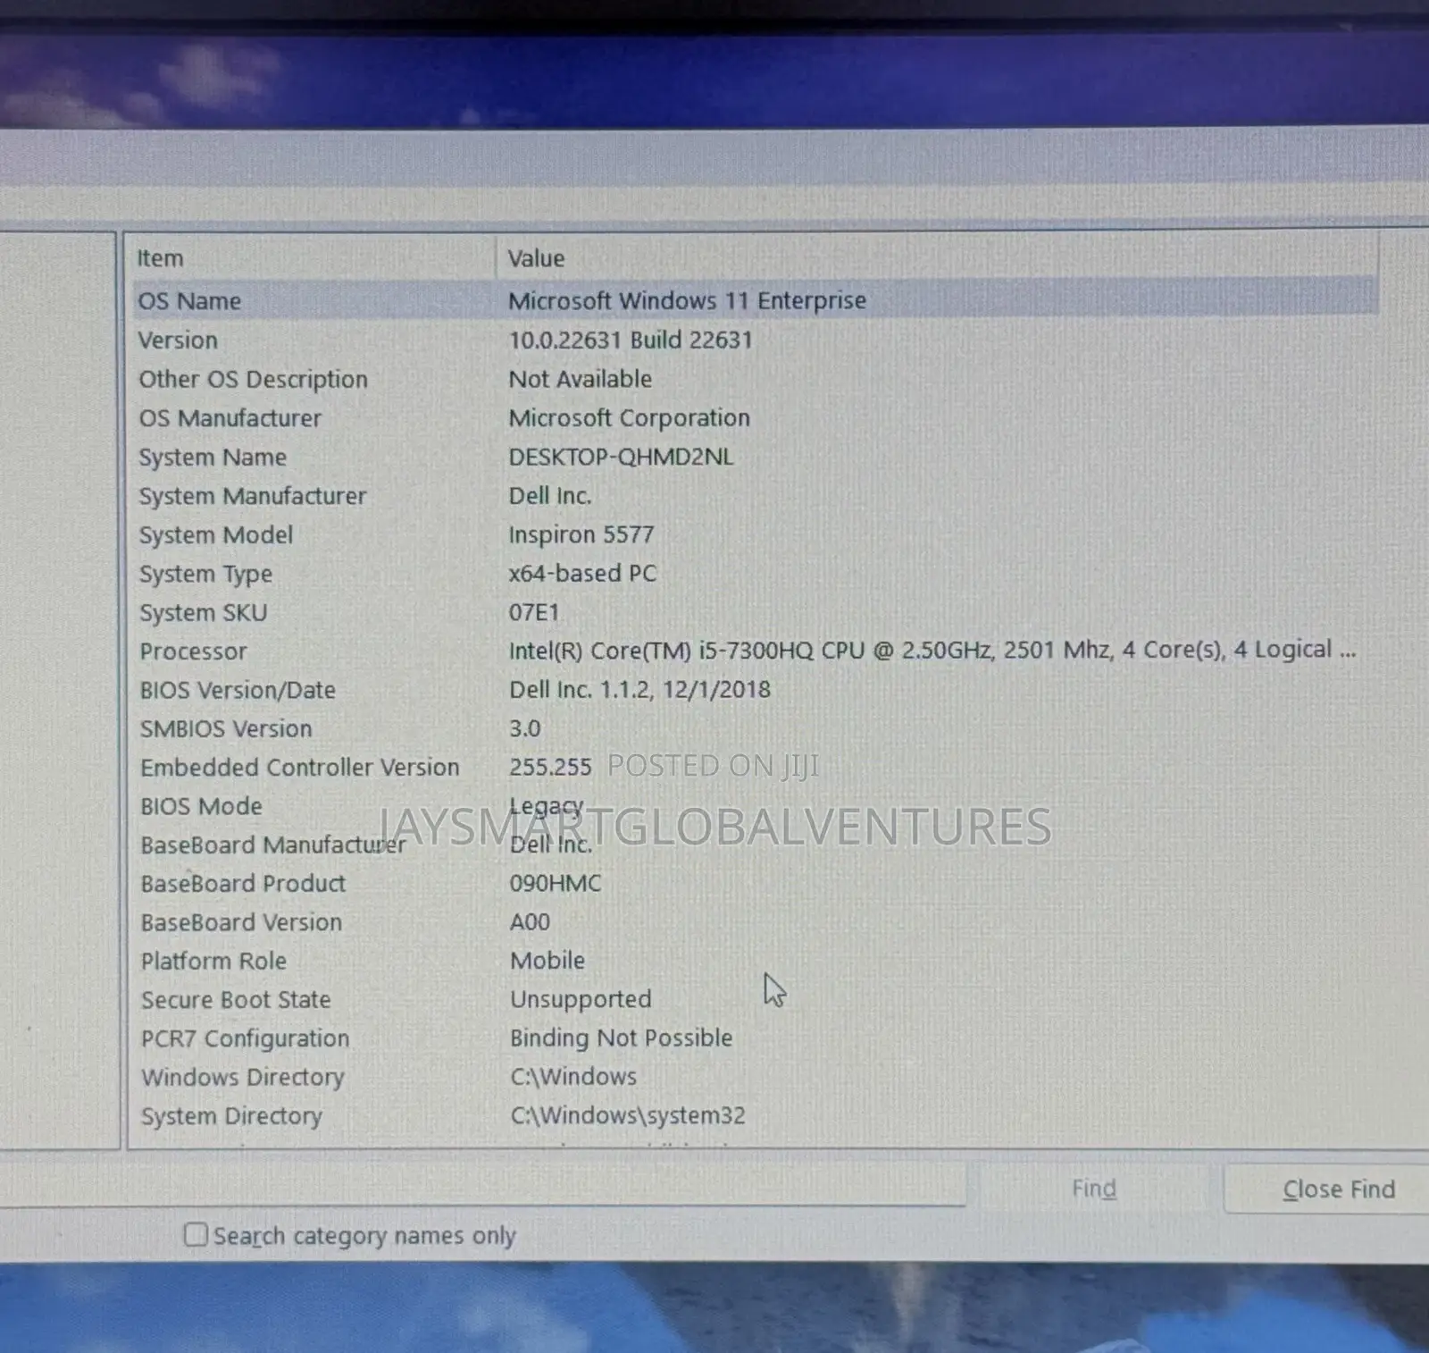
Task: Click the value 10.0.22631 Build 22631
Action: pyautogui.click(x=631, y=340)
